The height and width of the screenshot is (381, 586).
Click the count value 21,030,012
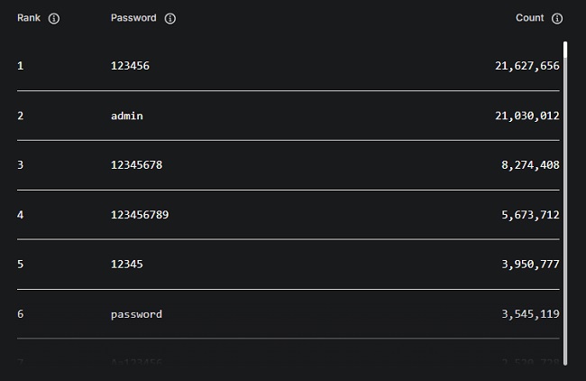coord(527,116)
